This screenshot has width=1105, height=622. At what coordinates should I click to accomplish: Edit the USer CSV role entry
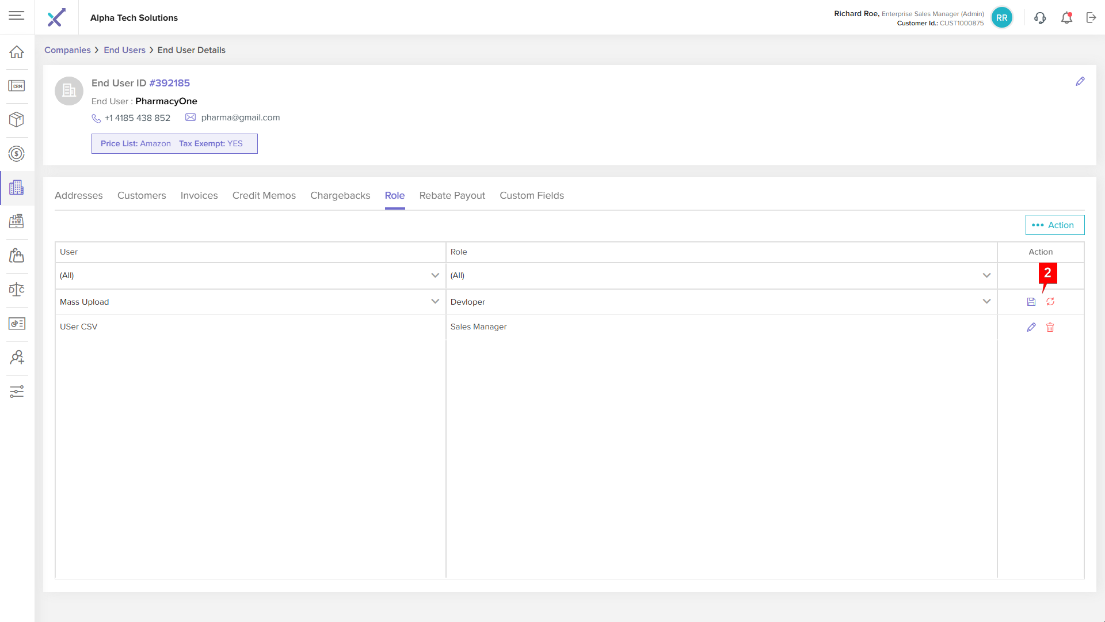click(1031, 327)
